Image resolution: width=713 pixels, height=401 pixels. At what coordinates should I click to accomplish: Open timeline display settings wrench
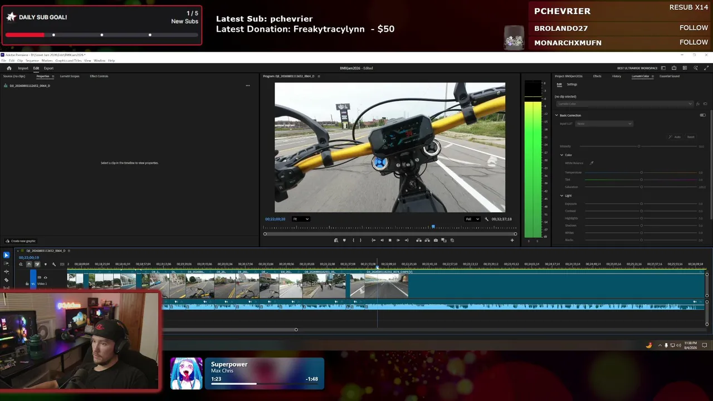(53, 264)
